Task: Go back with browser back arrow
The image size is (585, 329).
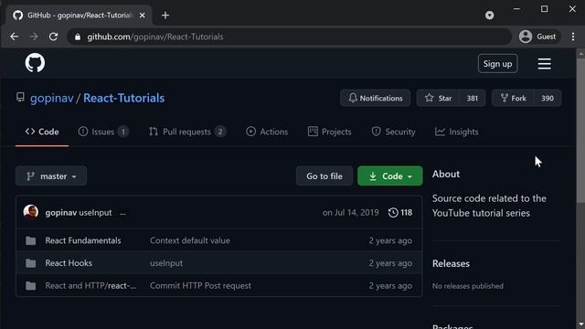Action: 15,37
